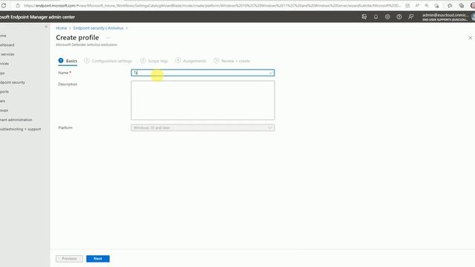Reload the page with the browser refresh icon
Viewport: 475px width, 267px height.
click(4, 5)
